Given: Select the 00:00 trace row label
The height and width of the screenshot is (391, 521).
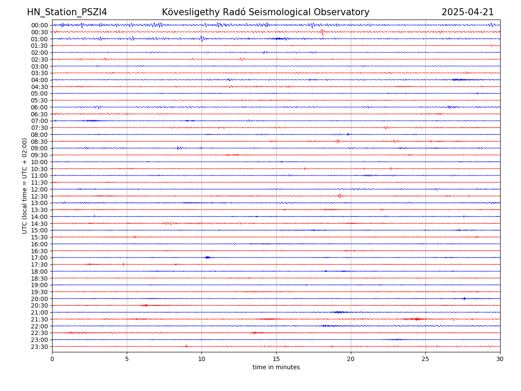Looking at the screenshot, I should (x=39, y=25).
